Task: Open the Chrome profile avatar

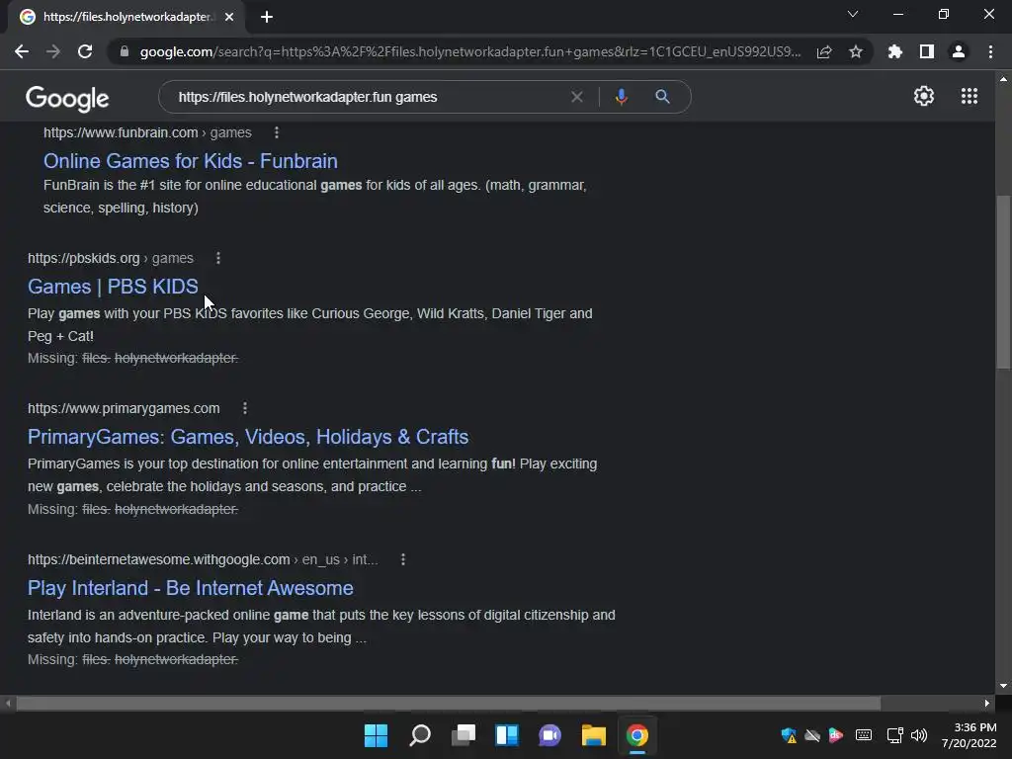Action: tap(959, 51)
